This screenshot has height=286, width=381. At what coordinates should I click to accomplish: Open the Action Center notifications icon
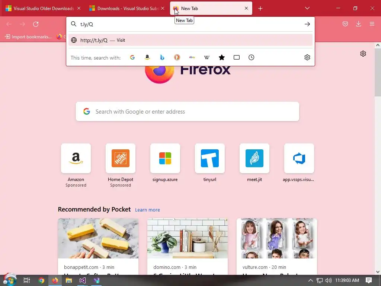click(369, 280)
